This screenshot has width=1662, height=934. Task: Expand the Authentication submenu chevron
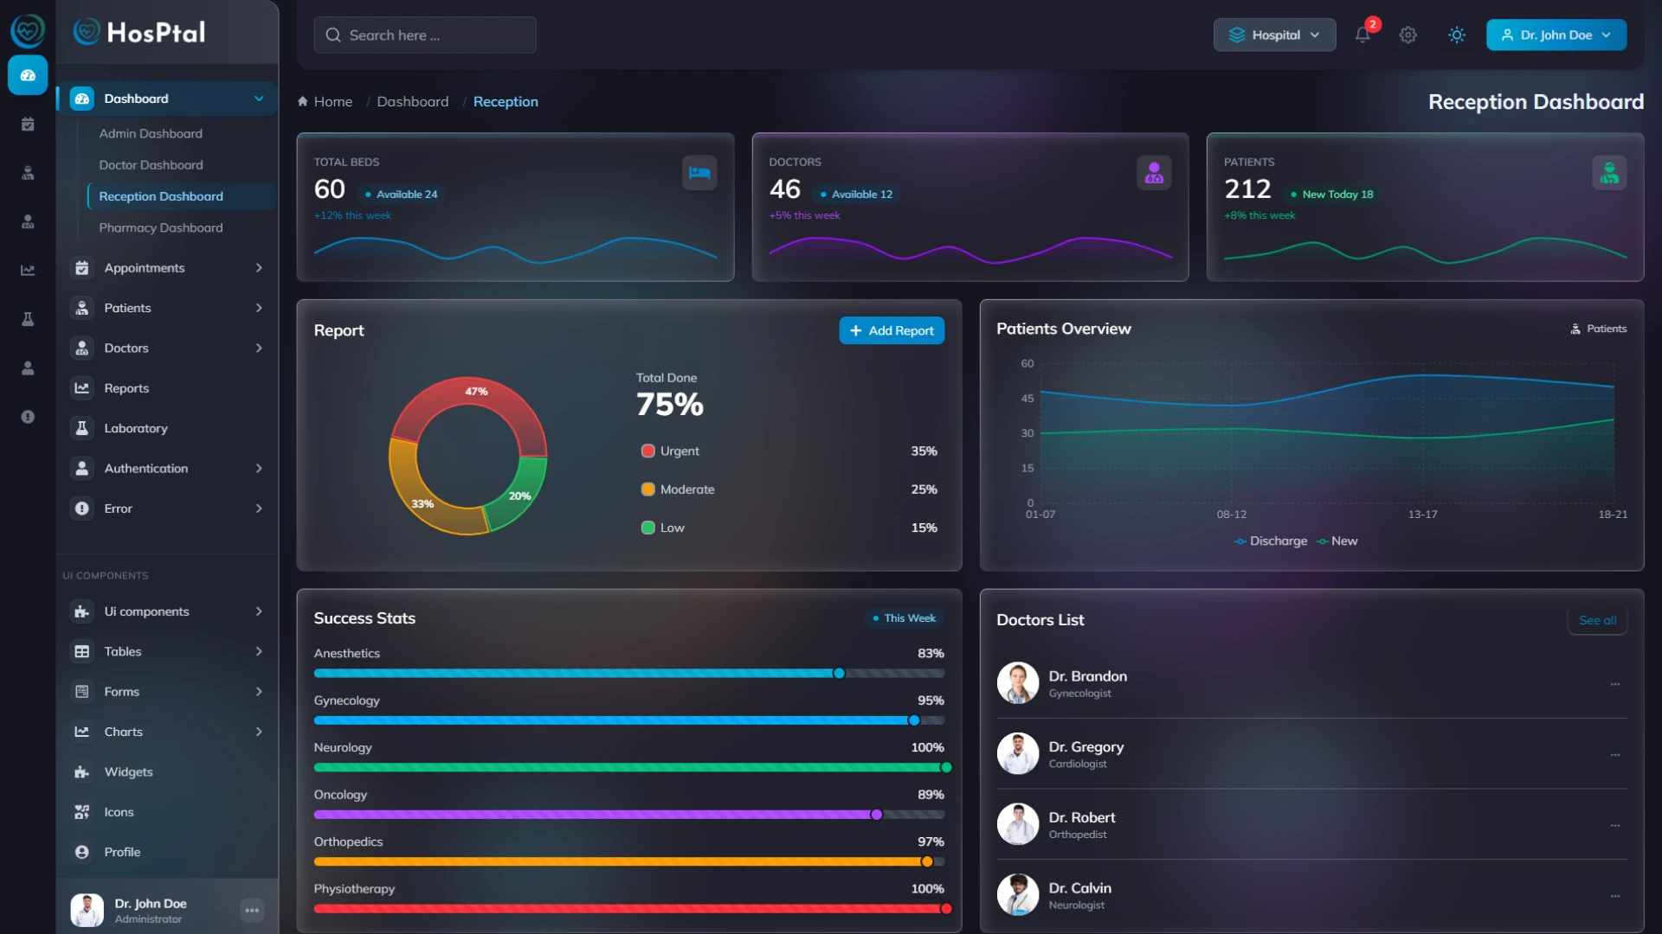pos(259,469)
